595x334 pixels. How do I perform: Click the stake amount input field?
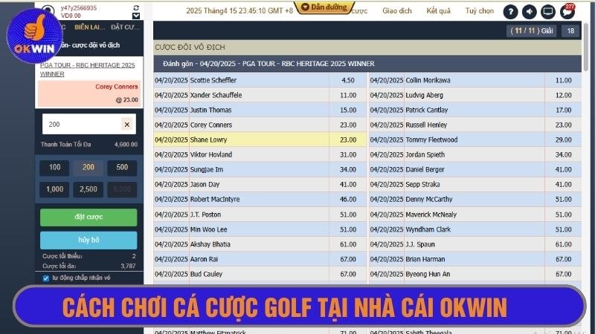click(x=80, y=125)
